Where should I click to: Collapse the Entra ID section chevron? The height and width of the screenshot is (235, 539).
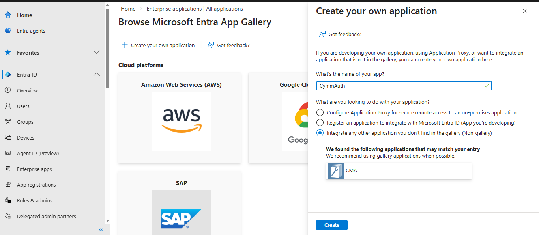coord(96,74)
